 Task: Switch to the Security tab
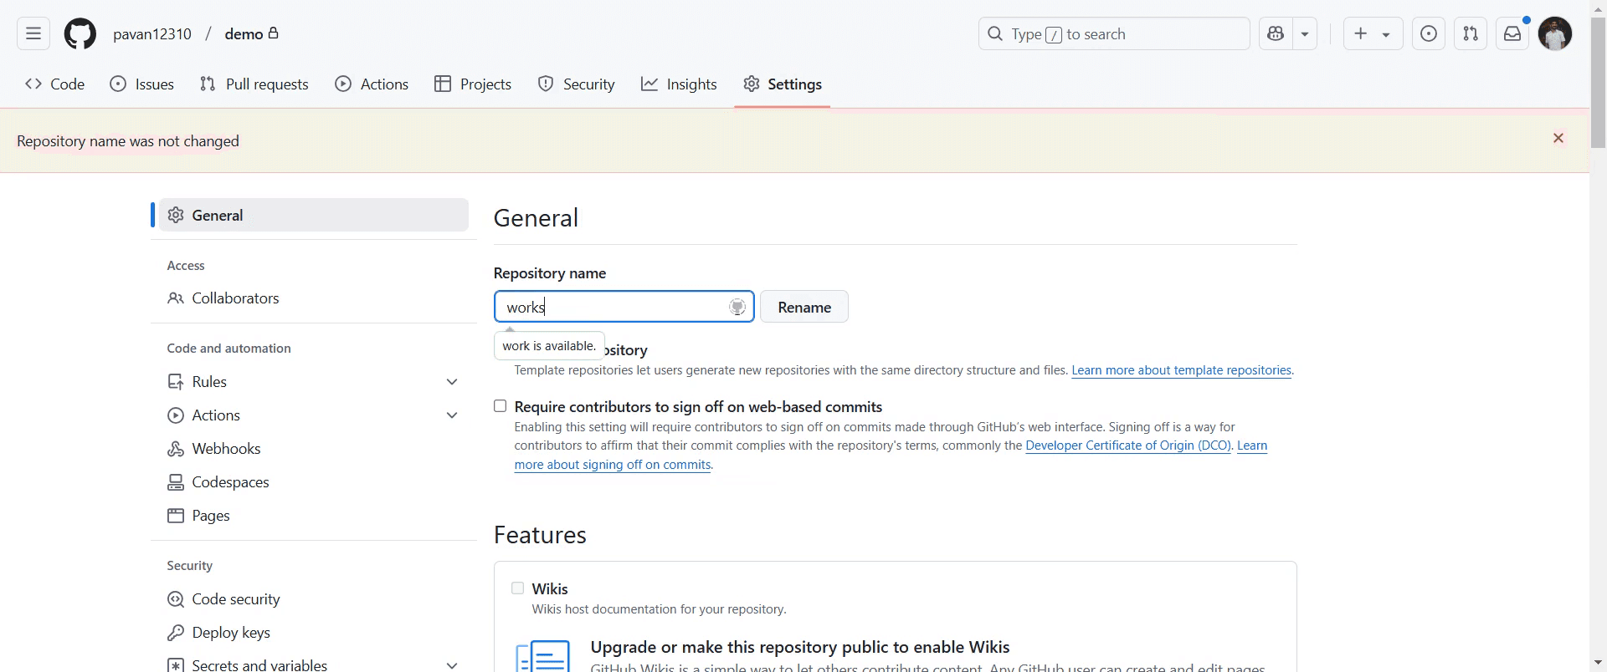point(577,84)
